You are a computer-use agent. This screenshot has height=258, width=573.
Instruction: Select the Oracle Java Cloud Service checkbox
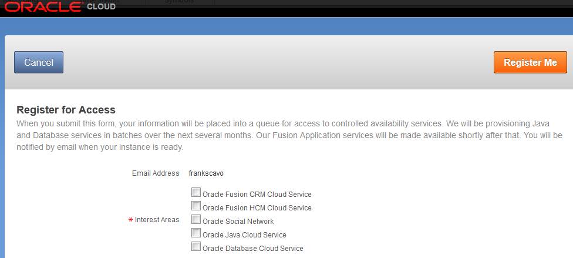(196, 233)
